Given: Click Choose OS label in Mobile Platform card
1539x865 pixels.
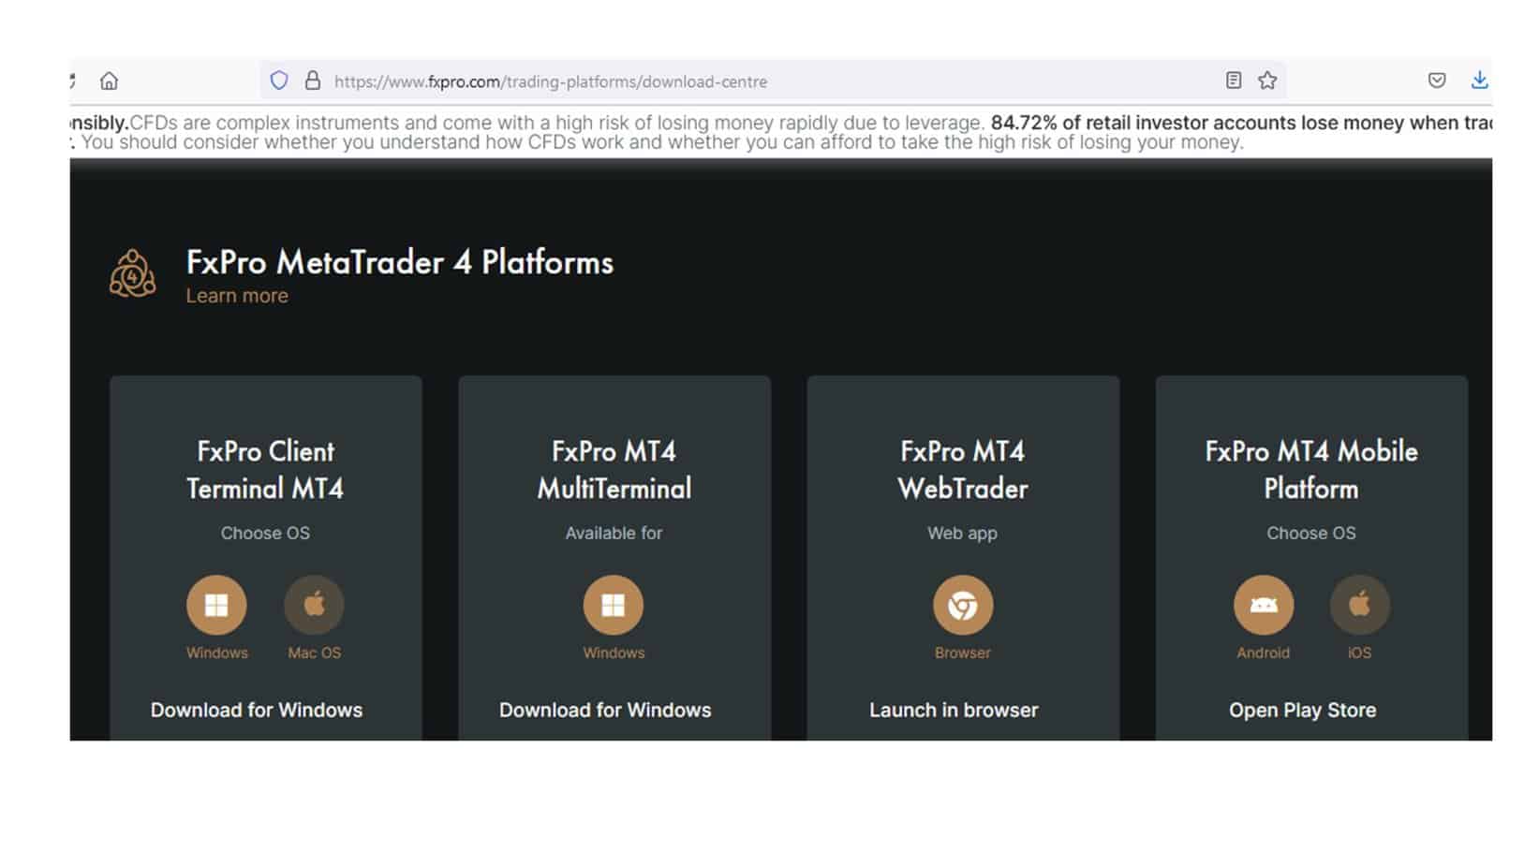Looking at the screenshot, I should click(1311, 534).
